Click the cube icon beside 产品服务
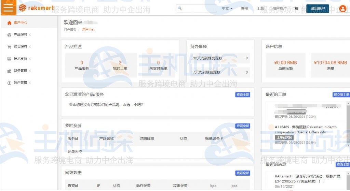 [9, 35]
